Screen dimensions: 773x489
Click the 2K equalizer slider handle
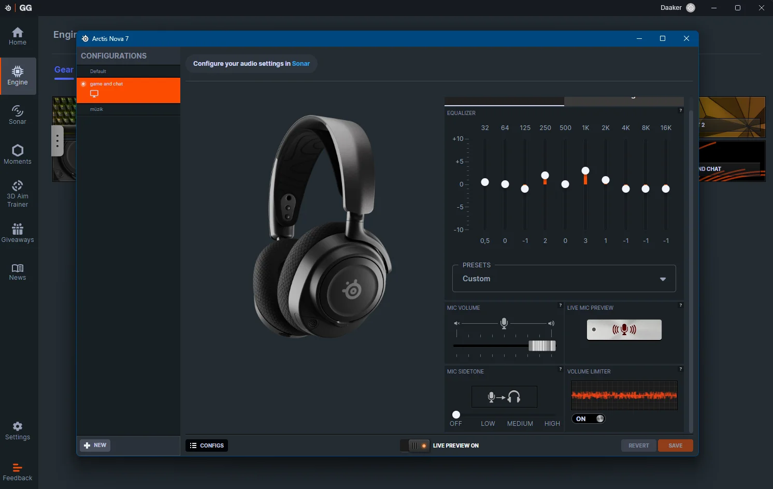[606, 180]
